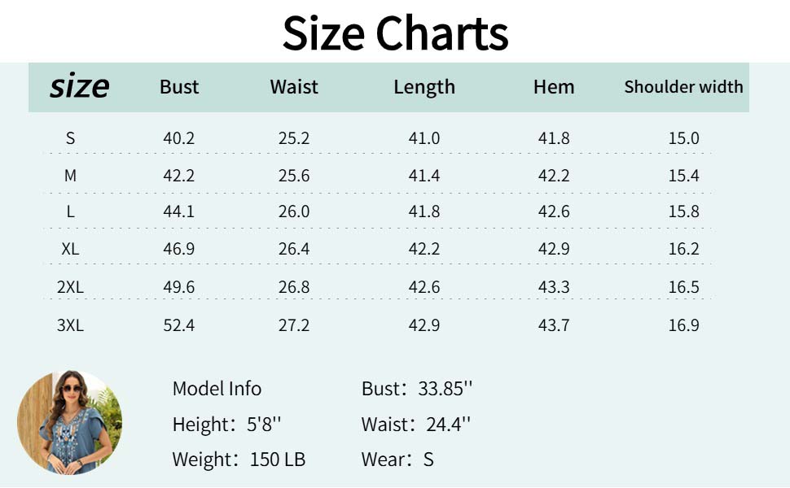Click the model photo thumbnail
Image resolution: width=790 pixels, height=488 pixels.
tap(69, 422)
